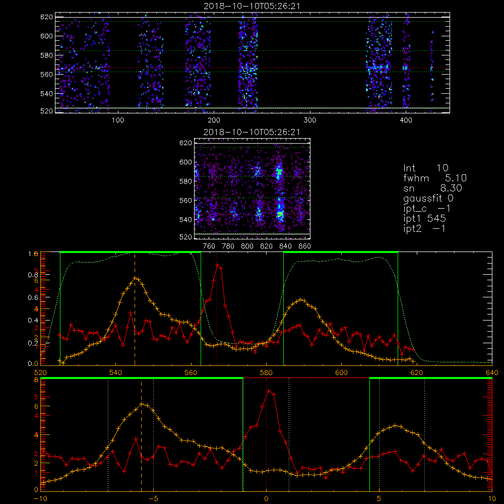Click the right green vertical line in bottom plot
Screen dimensions: 504x504
tap(369, 435)
